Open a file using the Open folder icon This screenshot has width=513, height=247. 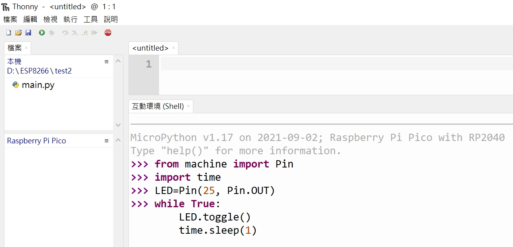pyautogui.click(x=18, y=33)
